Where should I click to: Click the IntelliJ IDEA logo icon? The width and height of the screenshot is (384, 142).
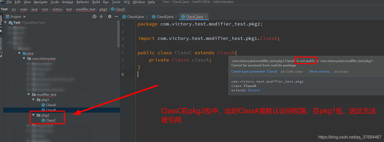pyautogui.click(x=2, y=2)
